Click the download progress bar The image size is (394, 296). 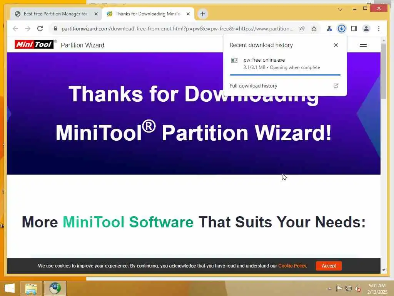click(x=285, y=75)
